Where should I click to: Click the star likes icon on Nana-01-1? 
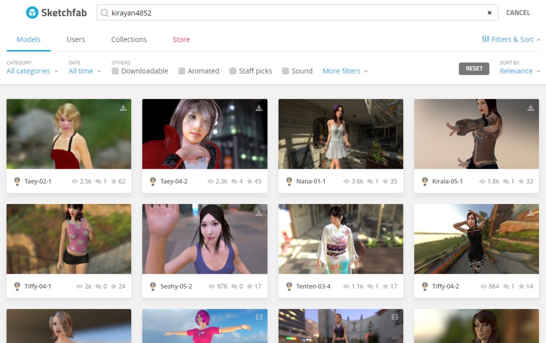385,181
